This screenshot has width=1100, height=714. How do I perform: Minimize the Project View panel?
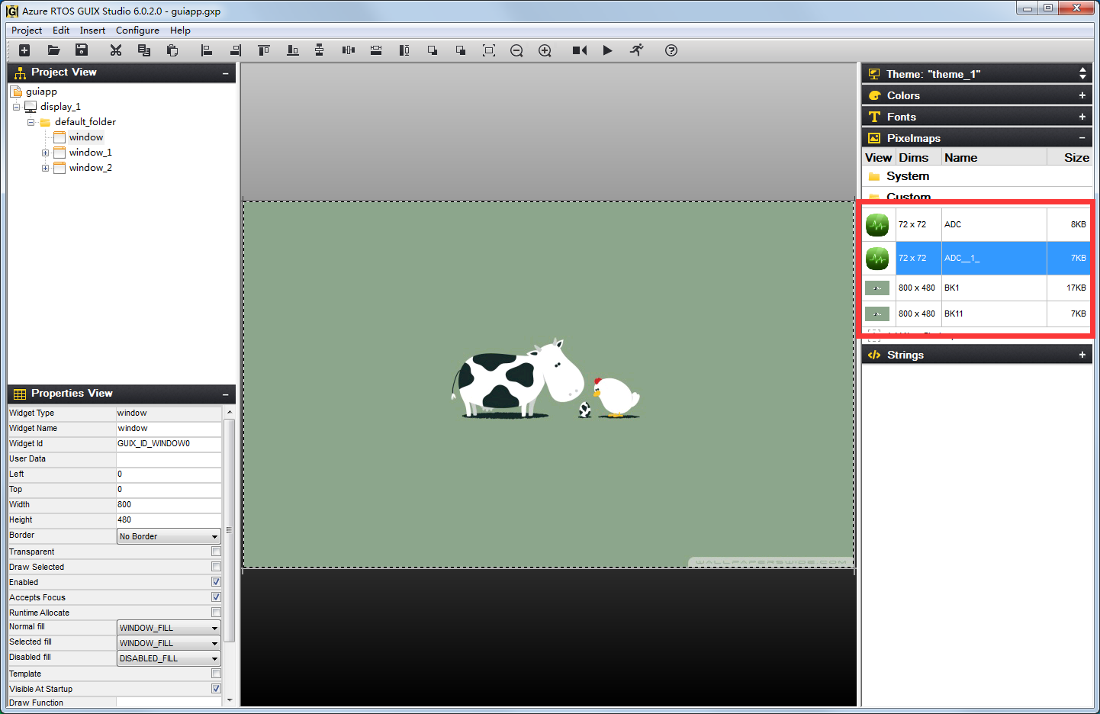tap(225, 73)
